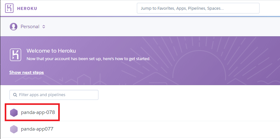Open the panda-app-078 app name
Viewport: 280px width, 139px height.
[38, 112]
